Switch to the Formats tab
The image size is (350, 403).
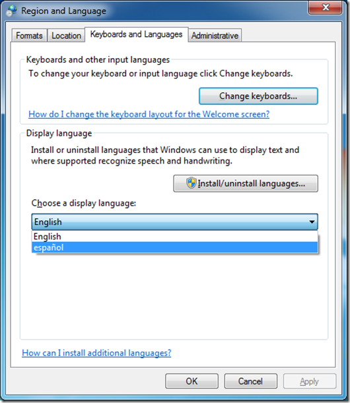point(29,36)
